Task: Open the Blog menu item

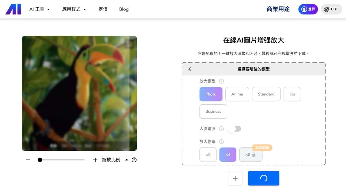Action: tap(124, 9)
